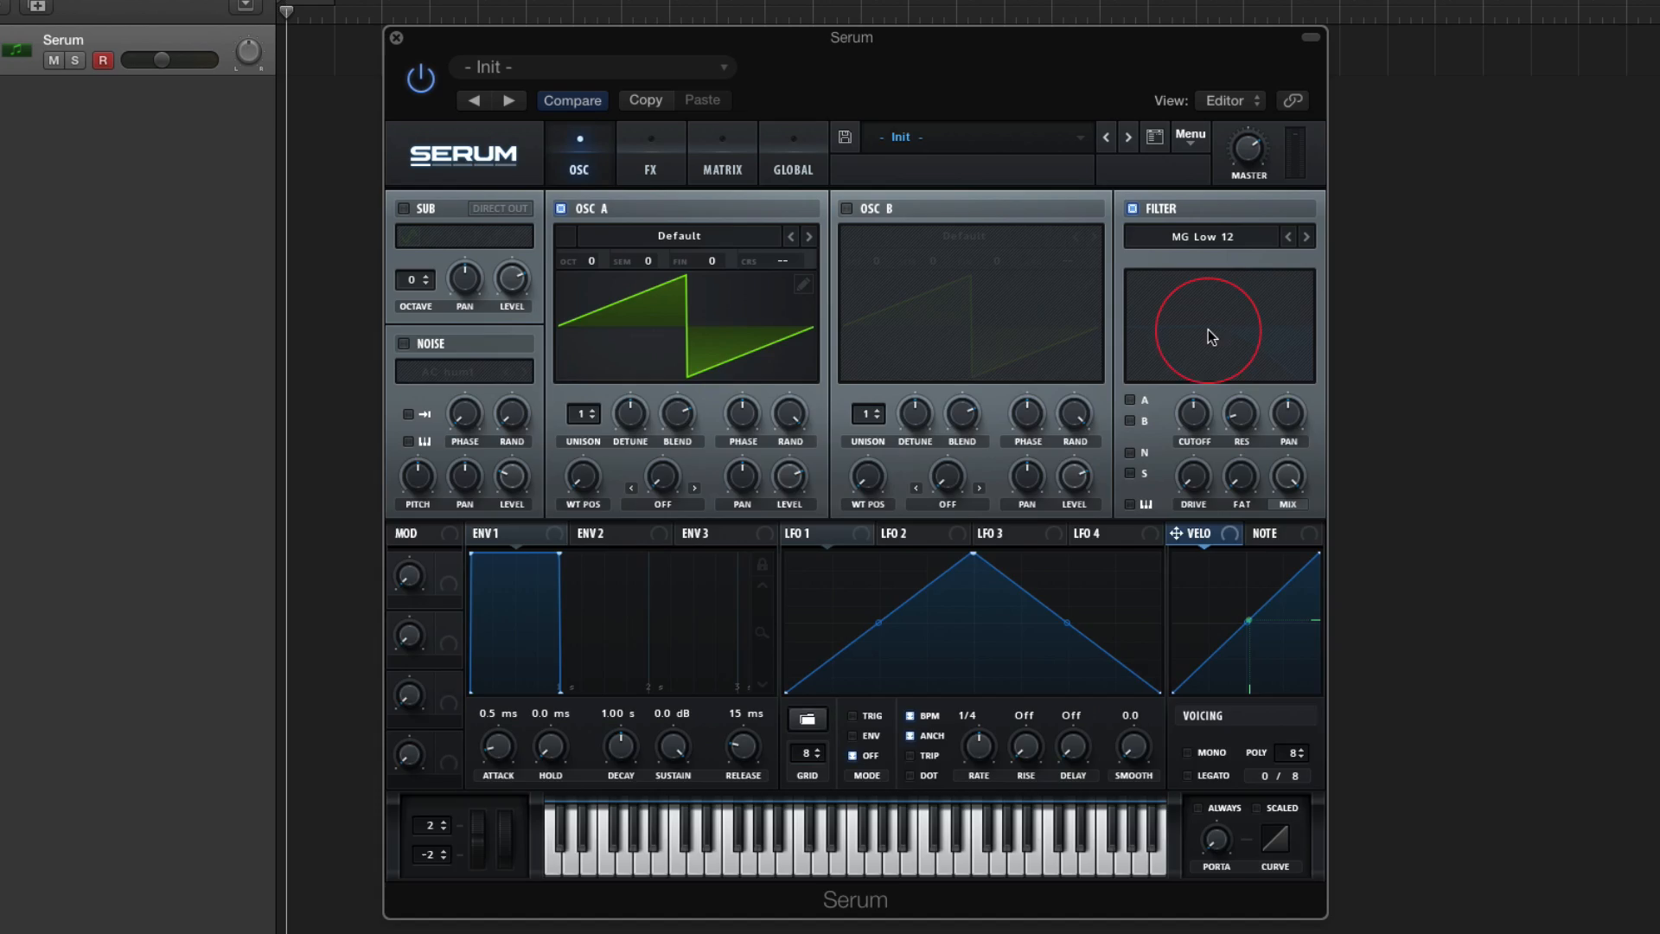Click the sidechain link icon
Viewport: 1660px width, 934px height.
pos(1293,100)
